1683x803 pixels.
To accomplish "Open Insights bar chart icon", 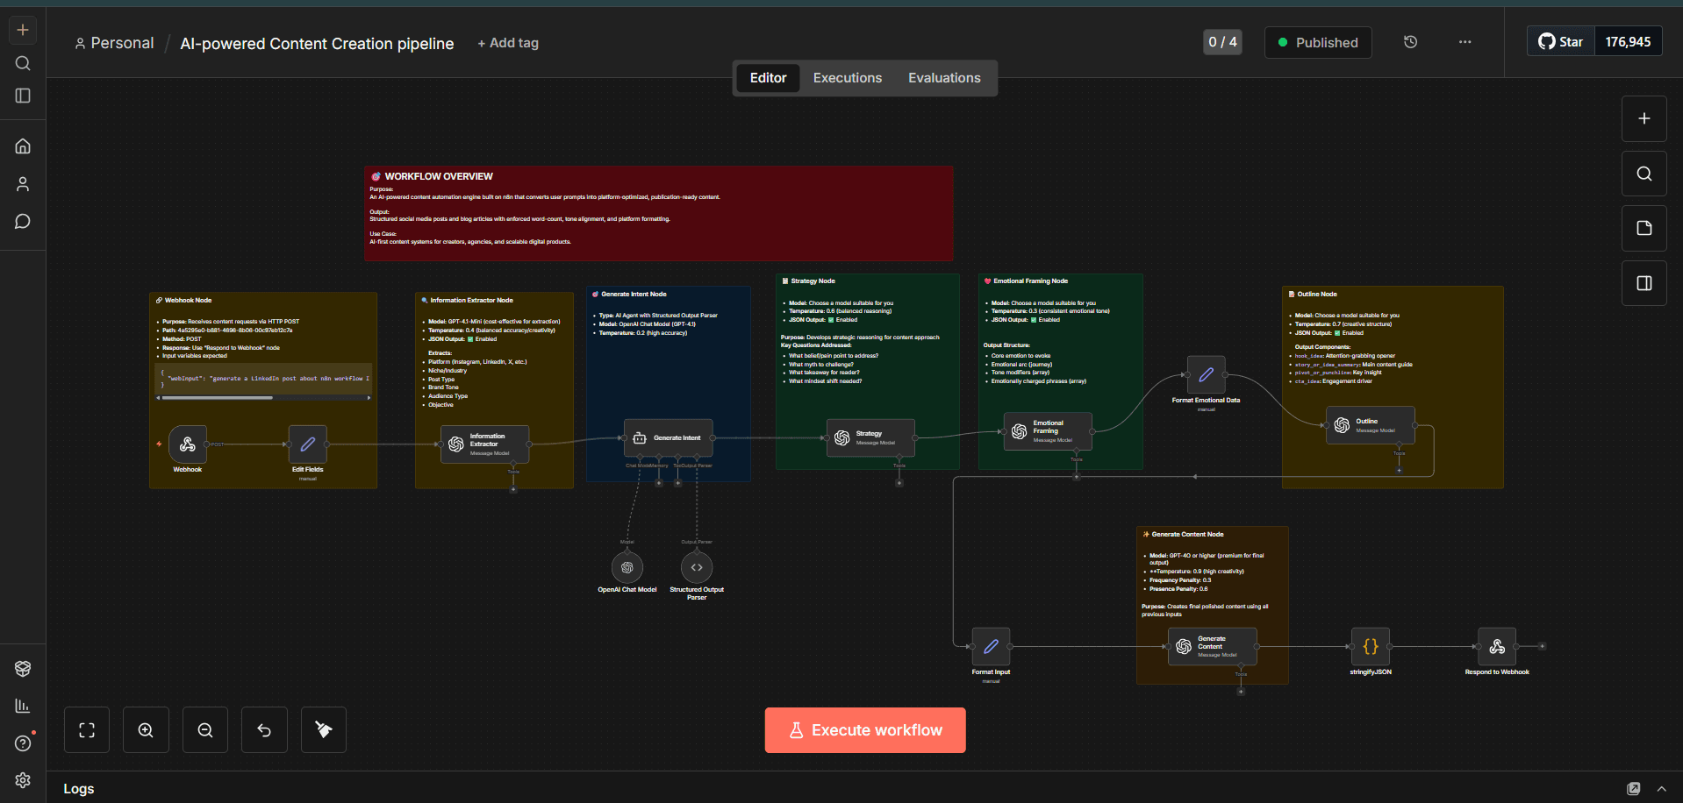I will (x=23, y=706).
